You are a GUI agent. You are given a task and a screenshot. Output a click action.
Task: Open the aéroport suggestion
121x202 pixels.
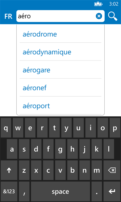(60, 106)
